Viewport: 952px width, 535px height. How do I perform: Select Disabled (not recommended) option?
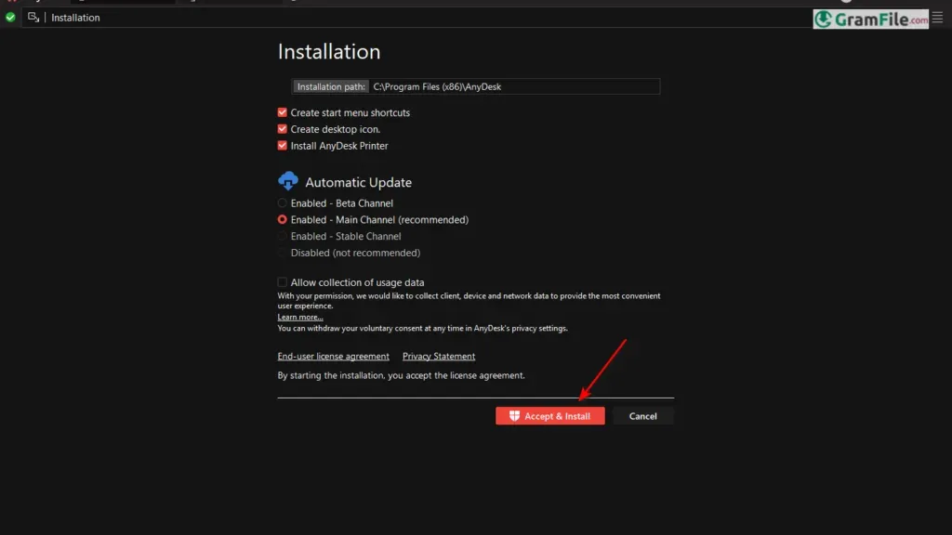(283, 253)
